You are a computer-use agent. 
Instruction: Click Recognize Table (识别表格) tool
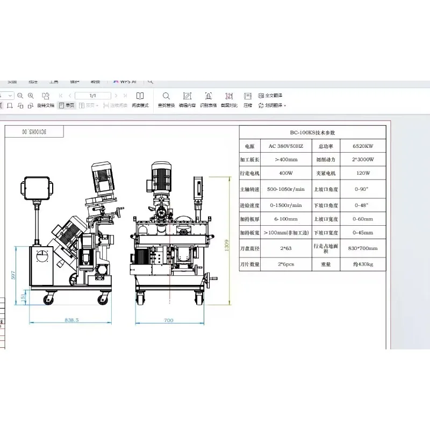(x=208, y=100)
